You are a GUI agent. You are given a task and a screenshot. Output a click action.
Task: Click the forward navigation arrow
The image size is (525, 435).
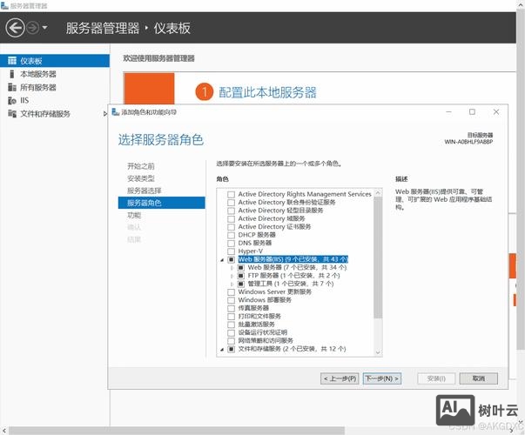pyautogui.click(x=33, y=28)
